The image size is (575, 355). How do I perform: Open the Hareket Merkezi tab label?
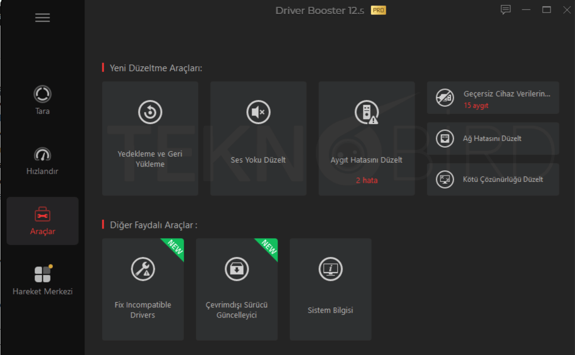[x=42, y=292]
